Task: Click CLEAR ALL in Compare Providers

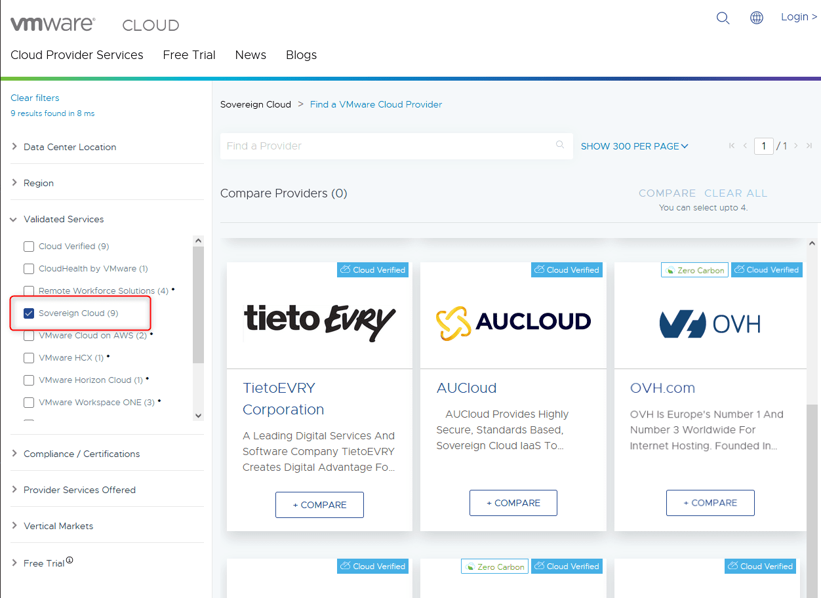Action: pos(736,193)
